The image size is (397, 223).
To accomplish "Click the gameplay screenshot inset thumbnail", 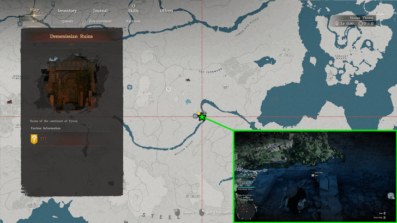I will pos(315,176).
